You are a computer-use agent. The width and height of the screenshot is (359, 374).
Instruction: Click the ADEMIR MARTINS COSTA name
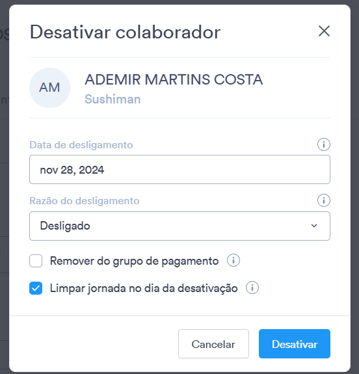pyautogui.click(x=174, y=79)
